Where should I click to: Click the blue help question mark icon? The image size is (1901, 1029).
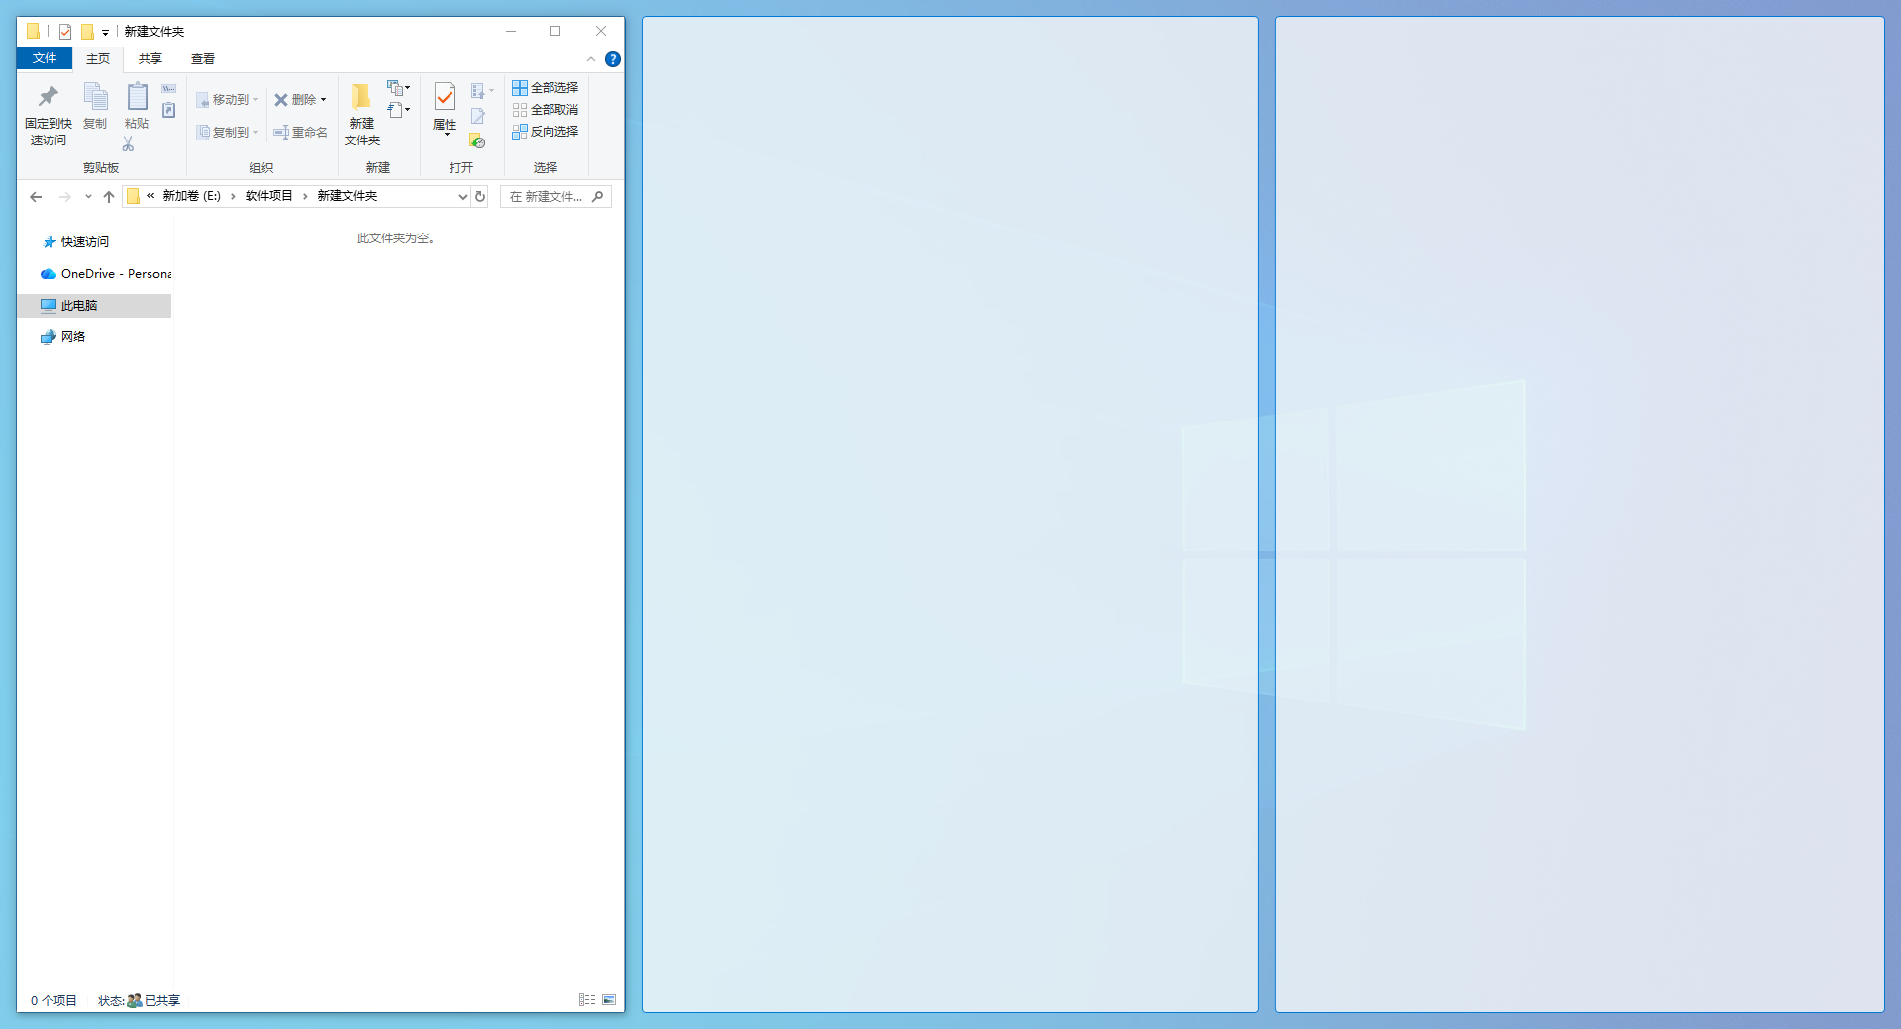click(x=613, y=59)
